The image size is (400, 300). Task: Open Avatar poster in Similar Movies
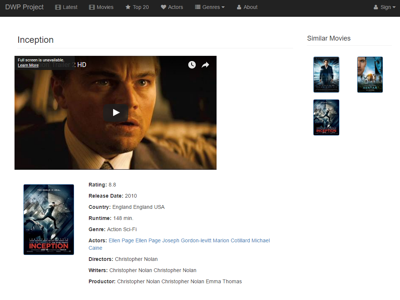(x=370, y=74)
